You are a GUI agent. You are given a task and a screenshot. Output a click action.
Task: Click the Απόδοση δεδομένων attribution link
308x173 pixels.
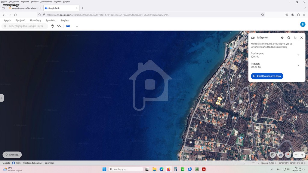coord(32,163)
